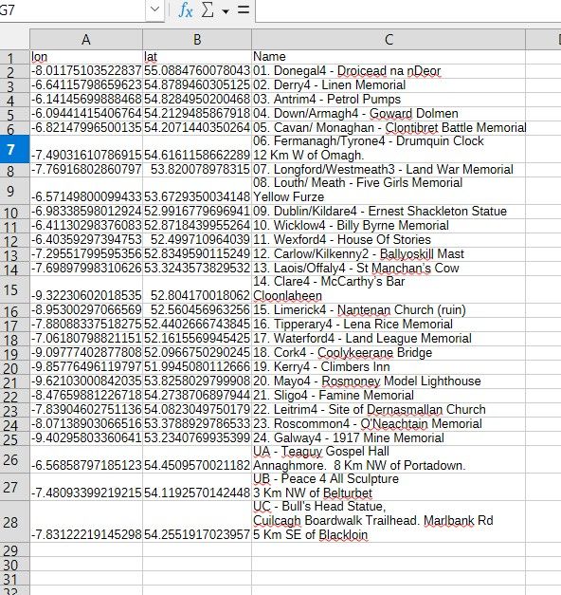Select latitude cell 53.820078978315
Viewport: 561px width, 595px height.
[197, 170]
